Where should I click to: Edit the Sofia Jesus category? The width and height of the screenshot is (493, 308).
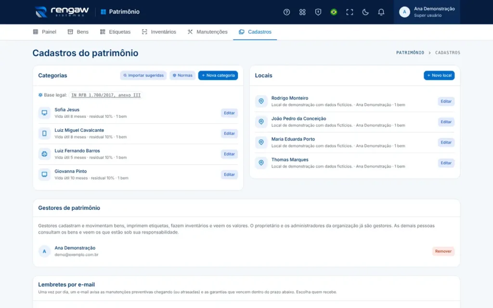click(x=229, y=113)
